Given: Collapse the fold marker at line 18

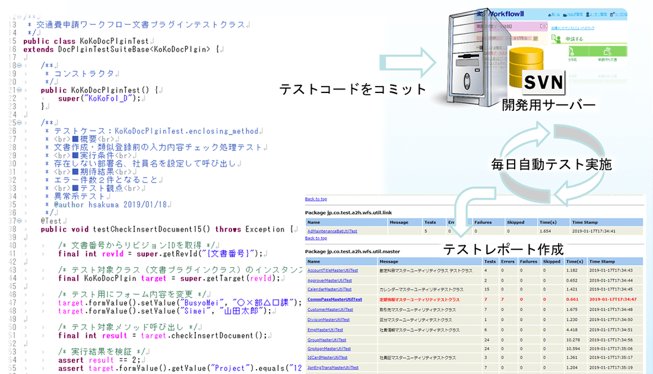Looking at the screenshot, I should click(x=19, y=65).
